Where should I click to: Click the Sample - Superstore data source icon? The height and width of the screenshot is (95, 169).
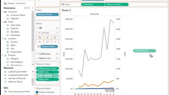(5, 3)
